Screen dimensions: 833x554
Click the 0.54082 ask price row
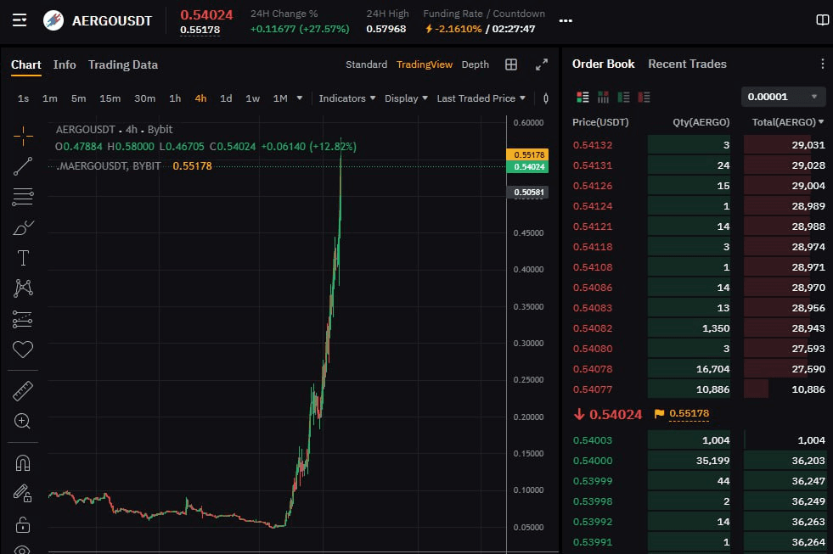tap(593, 328)
